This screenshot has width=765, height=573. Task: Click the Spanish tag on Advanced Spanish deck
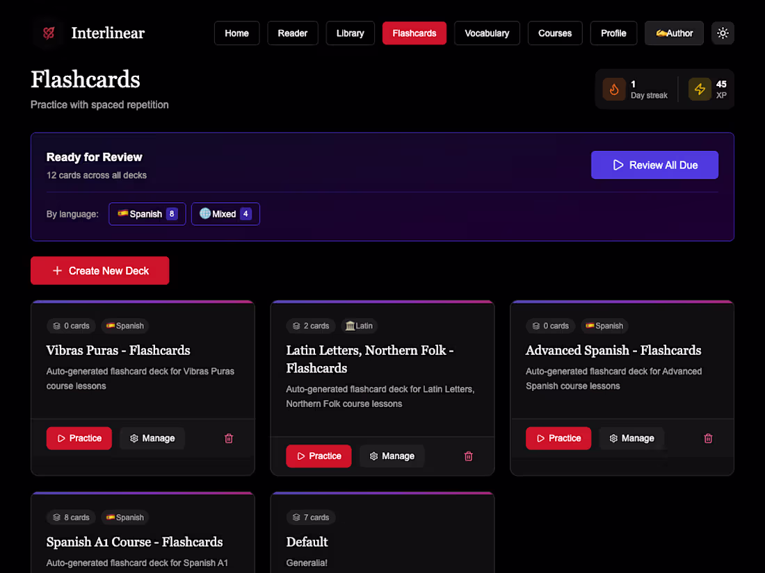point(604,326)
